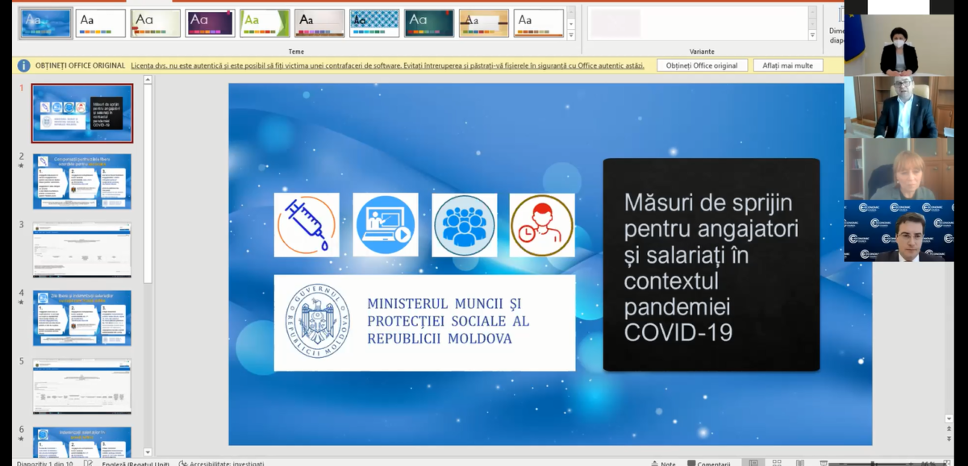Click Aflați mai multe button
The height and width of the screenshot is (466, 968).
pyautogui.click(x=788, y=65)
